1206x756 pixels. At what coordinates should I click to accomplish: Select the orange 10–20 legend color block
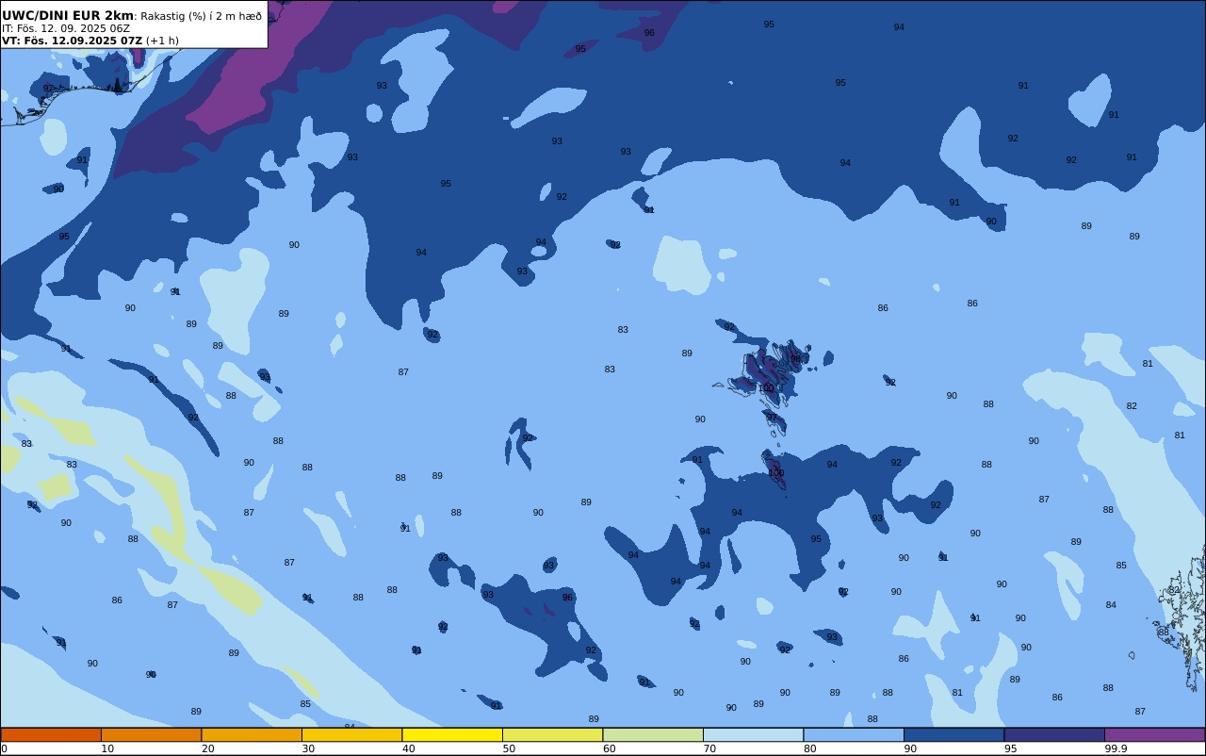pyautogui.click(x=151, y=734)
